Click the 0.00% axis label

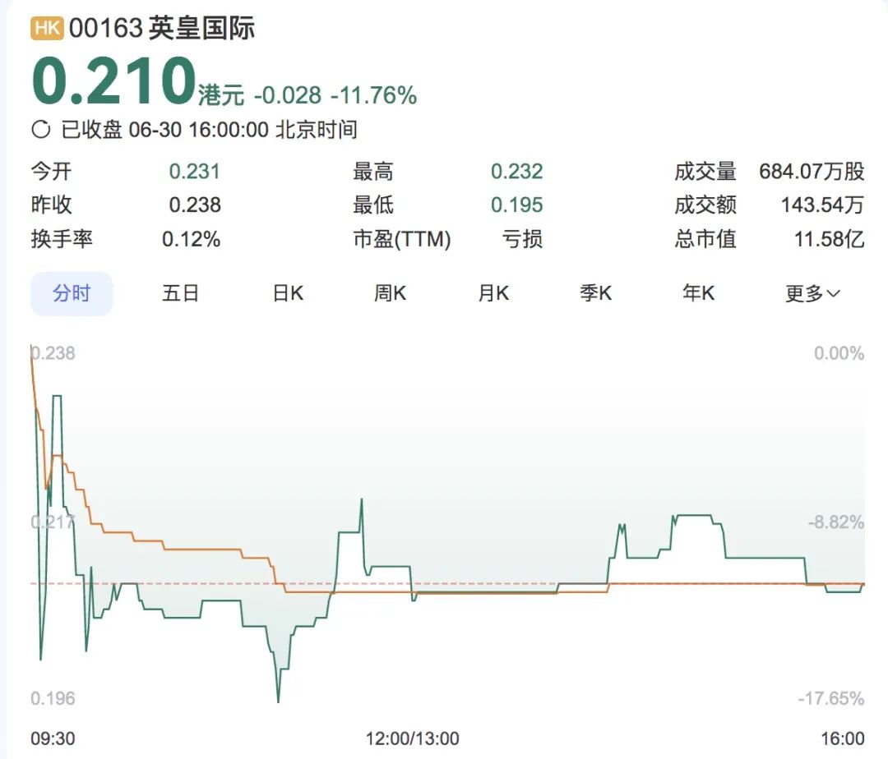(x=839, y=353)
